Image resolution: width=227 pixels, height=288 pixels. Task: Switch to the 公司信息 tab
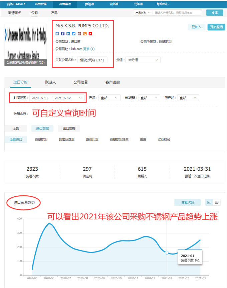click(81, 82)
